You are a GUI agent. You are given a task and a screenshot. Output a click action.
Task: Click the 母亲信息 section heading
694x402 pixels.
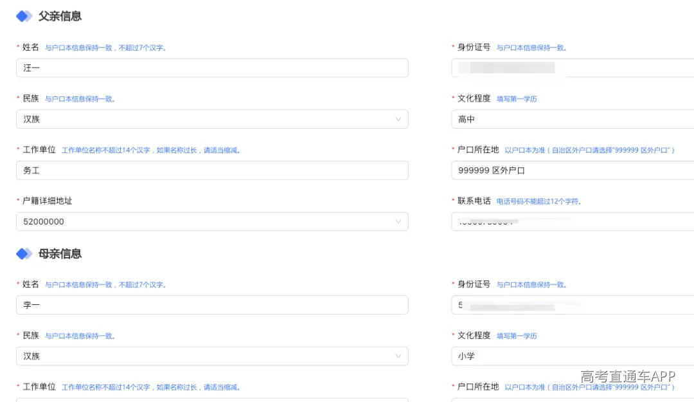[x=60, y=254]
